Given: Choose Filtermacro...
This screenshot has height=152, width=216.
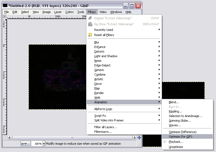Looking at the screenshot, I should (x=124, y=132).
